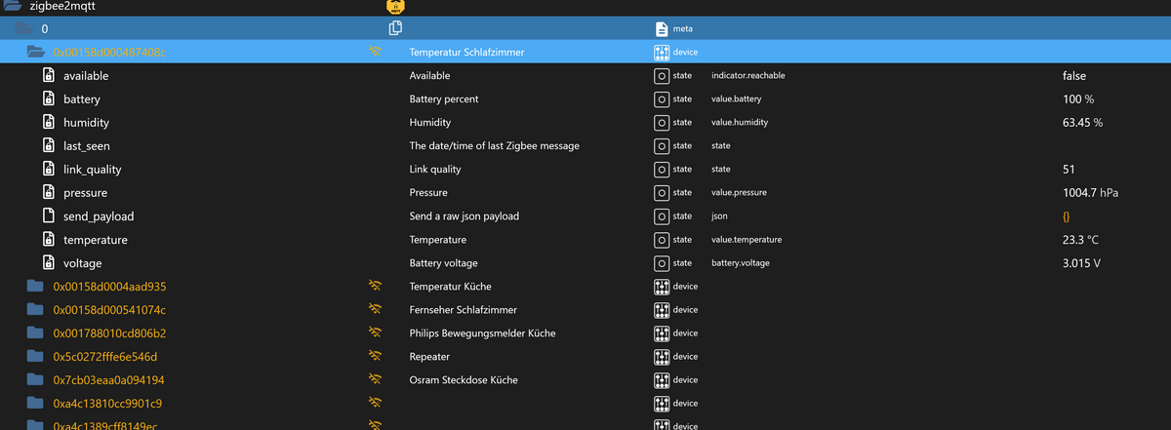Click the state icon in Link quality row

pyautogui.click(x=662, y=169)
